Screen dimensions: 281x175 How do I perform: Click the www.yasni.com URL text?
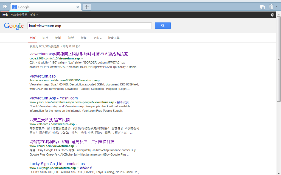[72, 102]
